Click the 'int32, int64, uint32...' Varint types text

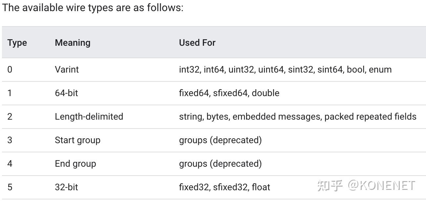click(285, 70)
